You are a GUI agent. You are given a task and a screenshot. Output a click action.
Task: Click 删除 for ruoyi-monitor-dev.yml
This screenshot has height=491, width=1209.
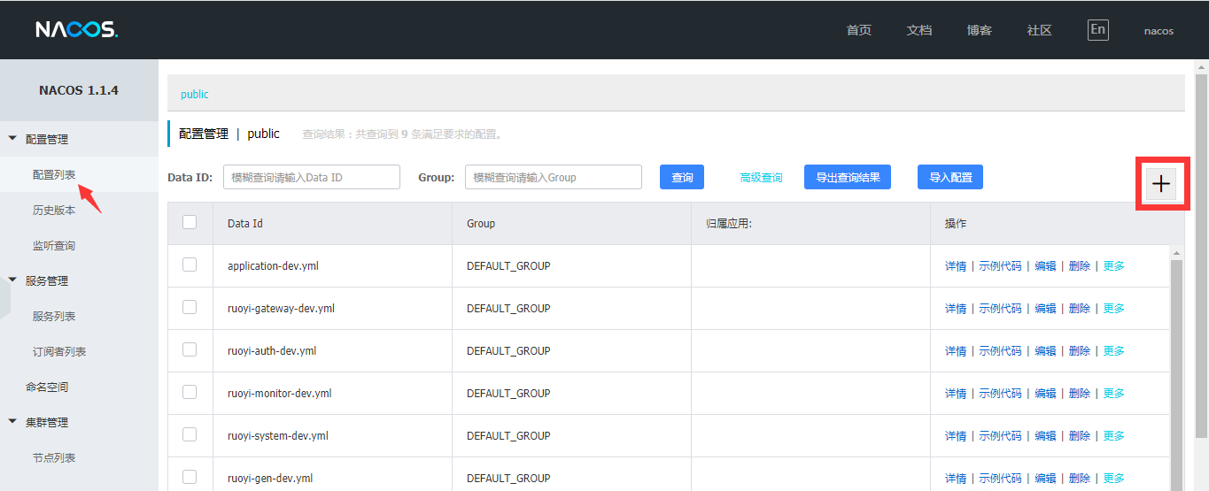click(x=1080, y=394)
